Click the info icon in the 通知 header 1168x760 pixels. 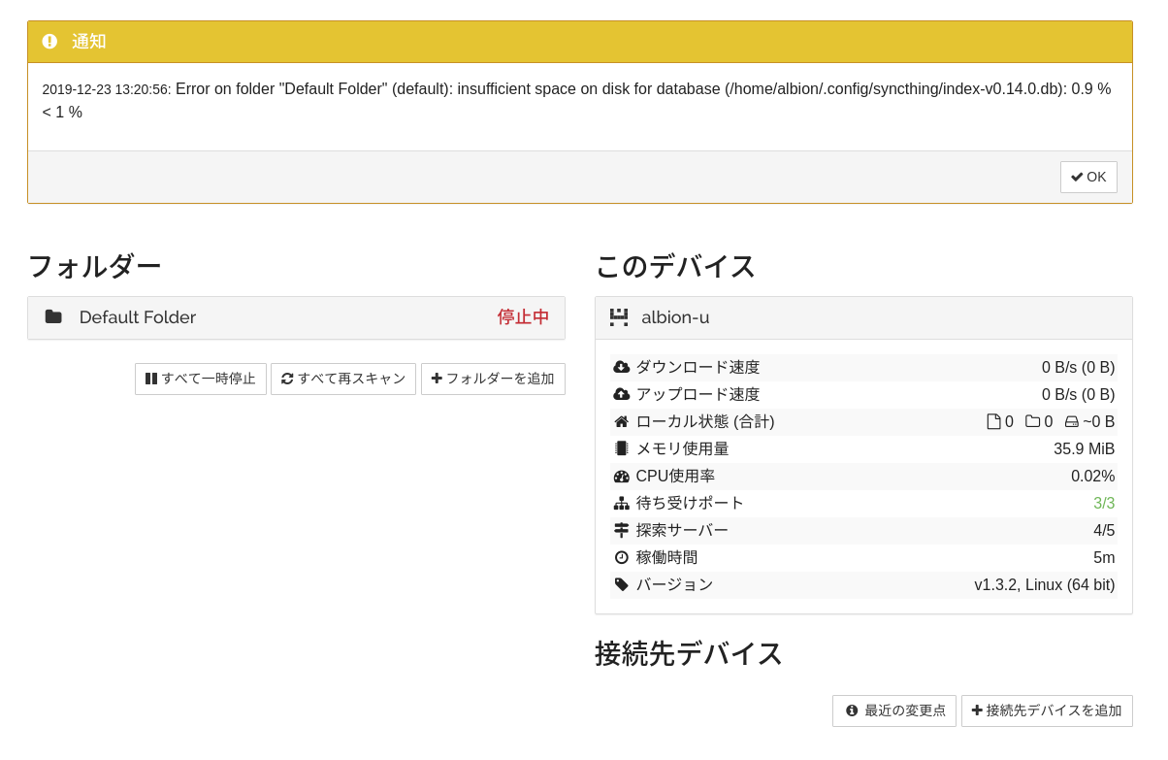tap(49, 41)
